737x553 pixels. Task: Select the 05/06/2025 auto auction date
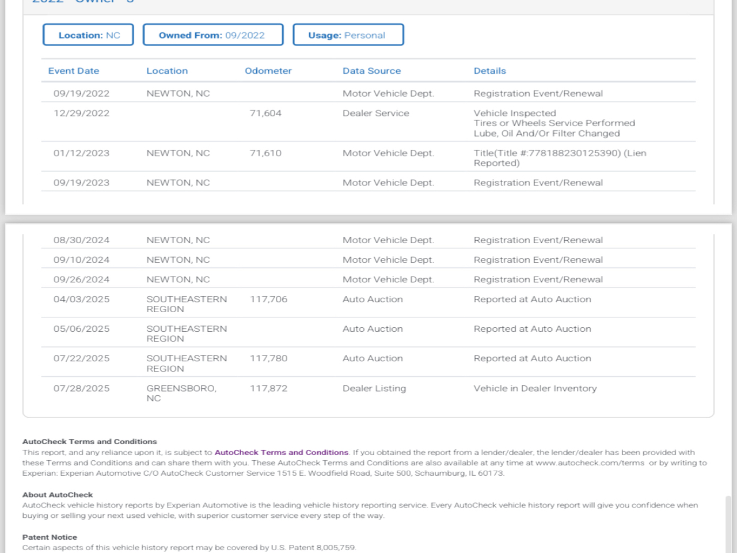(x=81, y=329)
